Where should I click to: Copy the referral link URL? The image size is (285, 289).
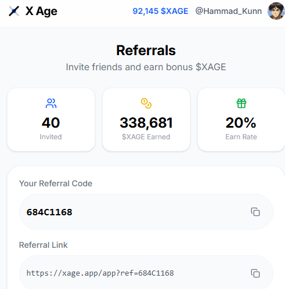[255, 273]
